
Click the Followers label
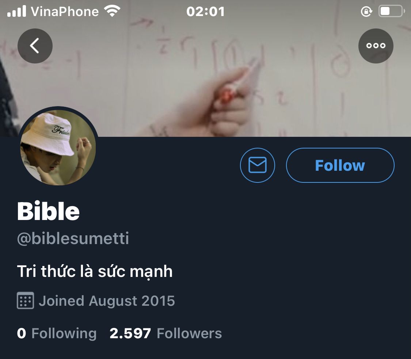pyautogui.click(x=189, y=333)
